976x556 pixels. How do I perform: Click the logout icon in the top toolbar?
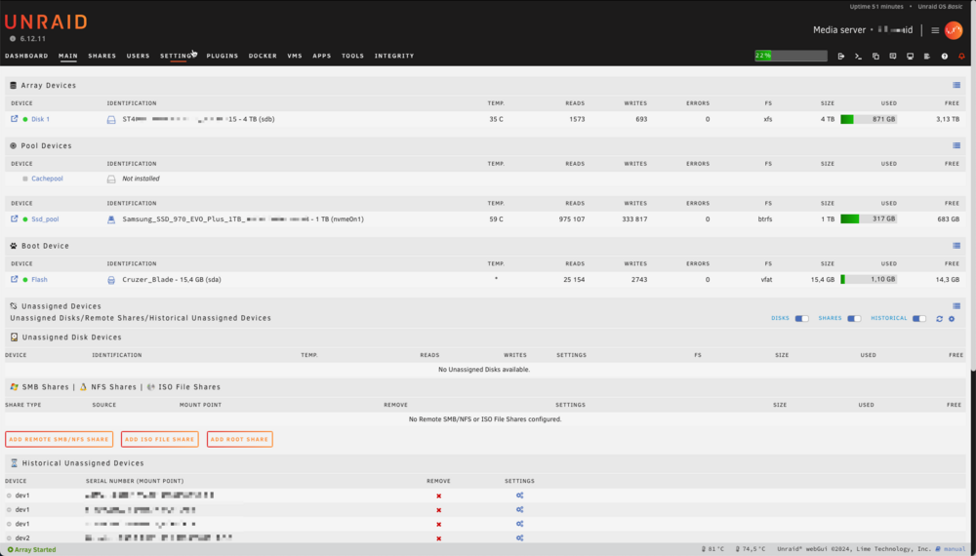(841, 56)
